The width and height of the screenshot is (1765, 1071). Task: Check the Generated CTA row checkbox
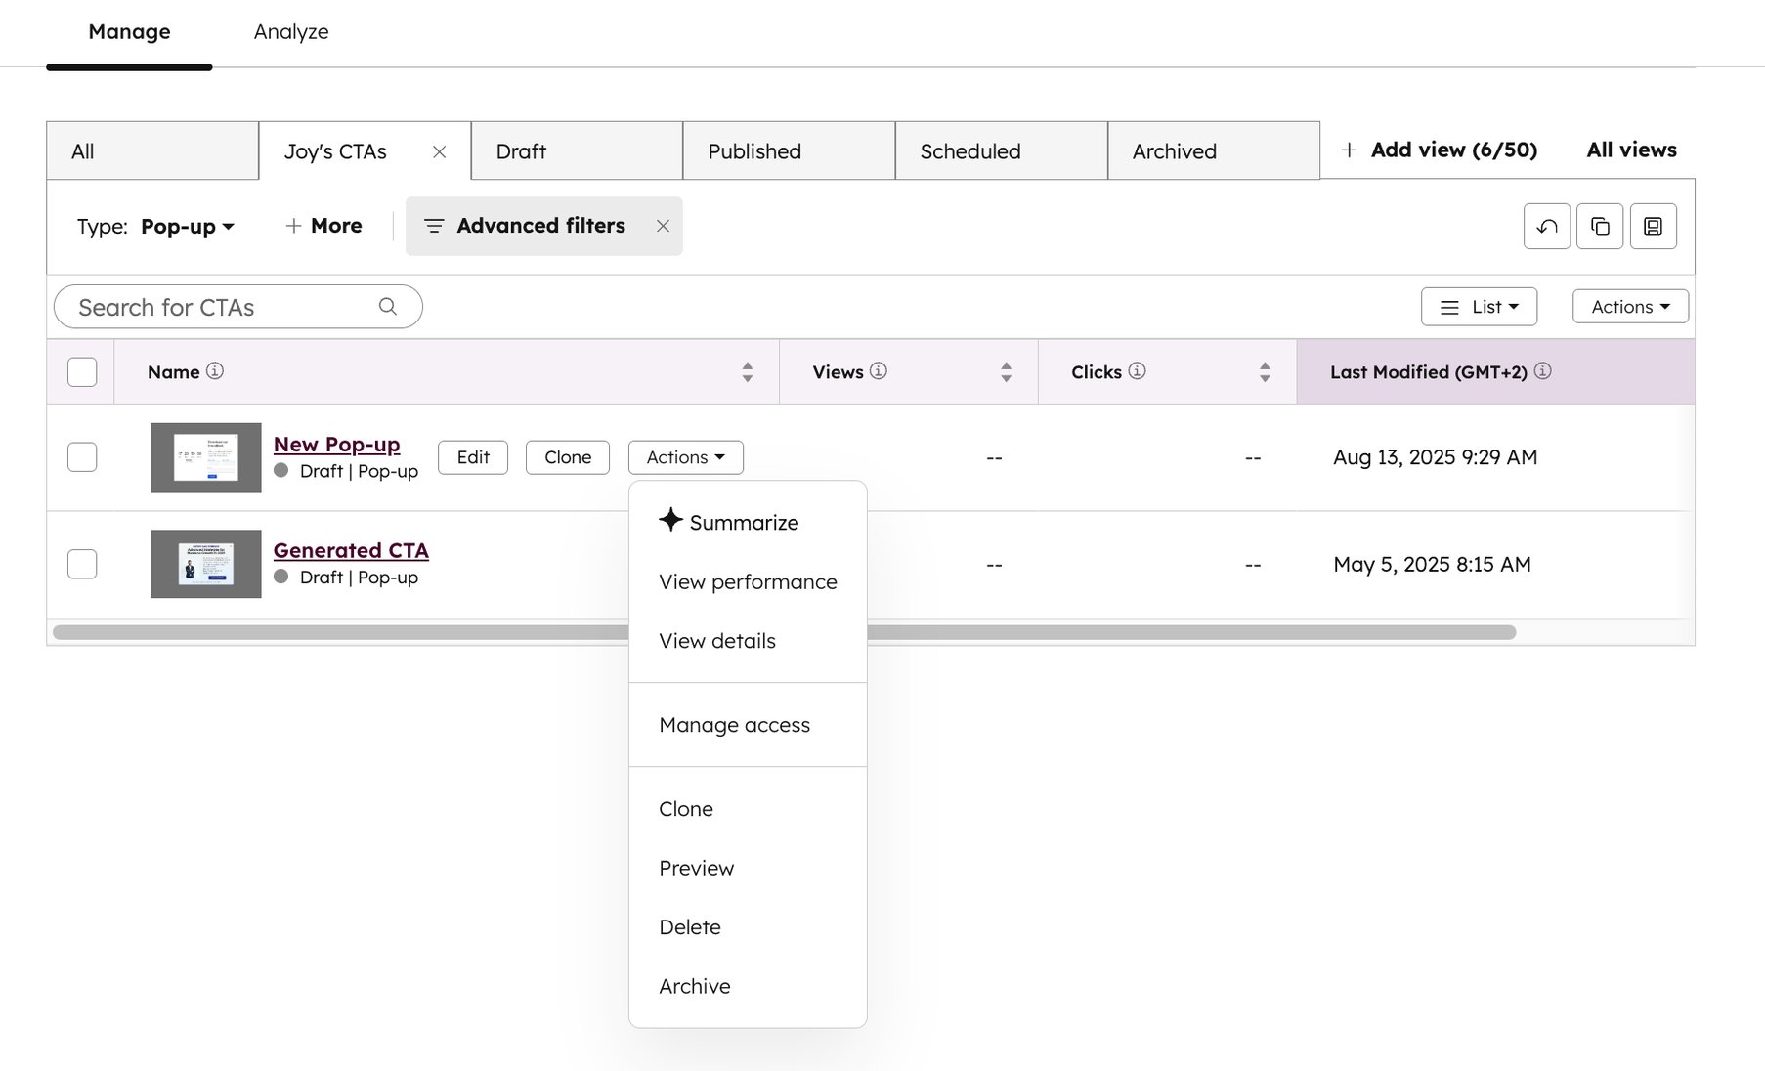tap(82, 564)
